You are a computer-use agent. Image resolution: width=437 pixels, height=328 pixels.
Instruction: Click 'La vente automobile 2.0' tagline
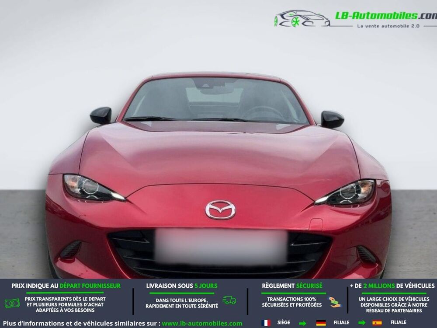coord(388,26)
